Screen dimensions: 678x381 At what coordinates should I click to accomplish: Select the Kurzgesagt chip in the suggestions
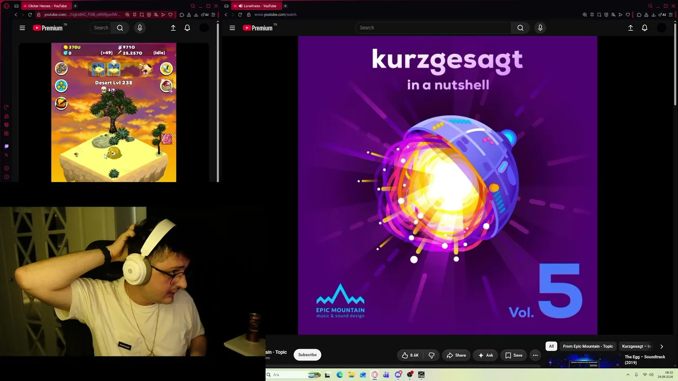click(x=637, y=347)
